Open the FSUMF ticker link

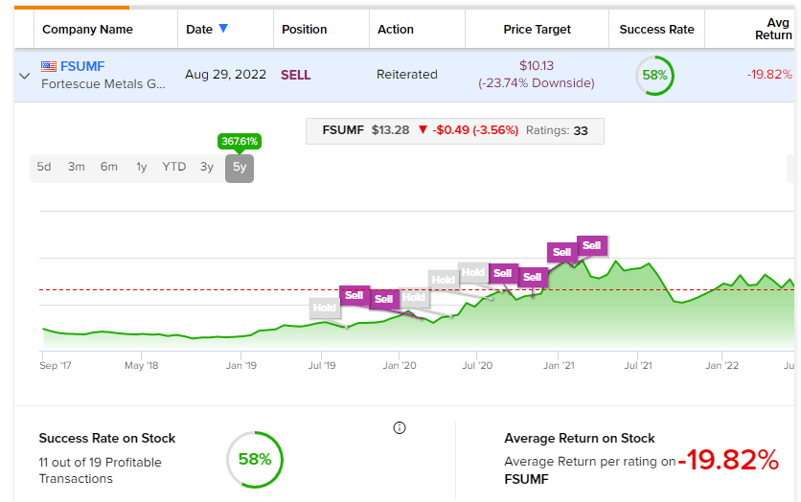point(82,66)
